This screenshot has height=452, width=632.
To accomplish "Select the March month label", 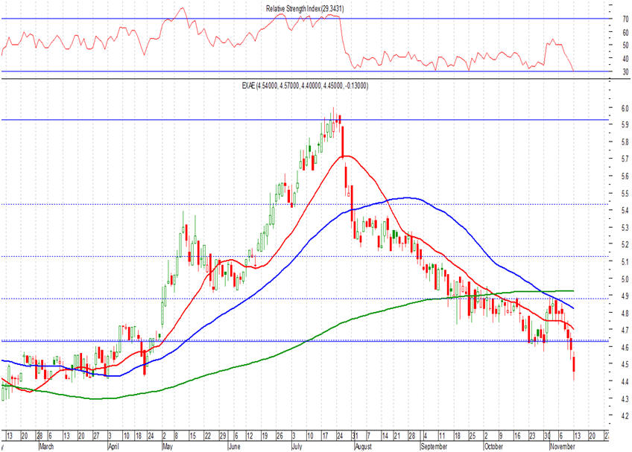I will pyautogui.click(x=46, y=446).
